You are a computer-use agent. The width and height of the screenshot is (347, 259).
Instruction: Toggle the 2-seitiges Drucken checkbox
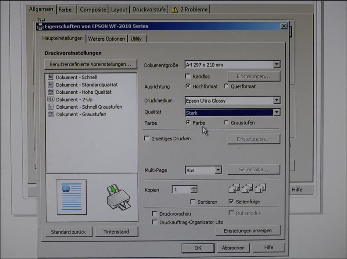coord(147,138)
